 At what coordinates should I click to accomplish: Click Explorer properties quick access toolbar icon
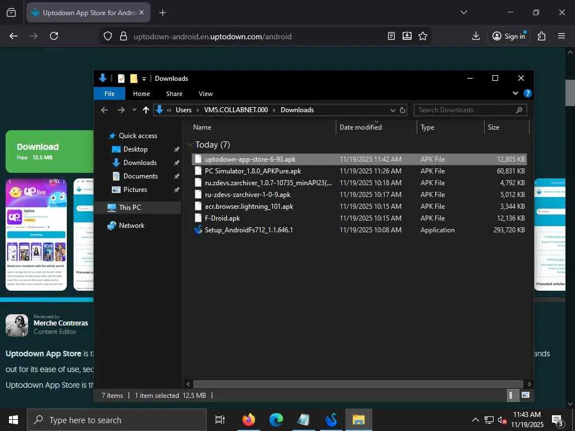coord(121,79)
